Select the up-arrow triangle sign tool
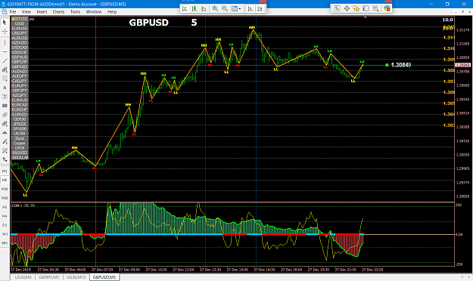 (5, 132)
